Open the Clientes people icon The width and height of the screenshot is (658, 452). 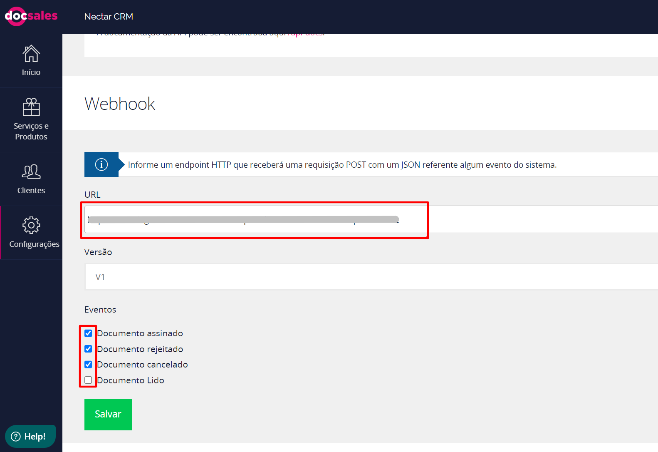31,171
